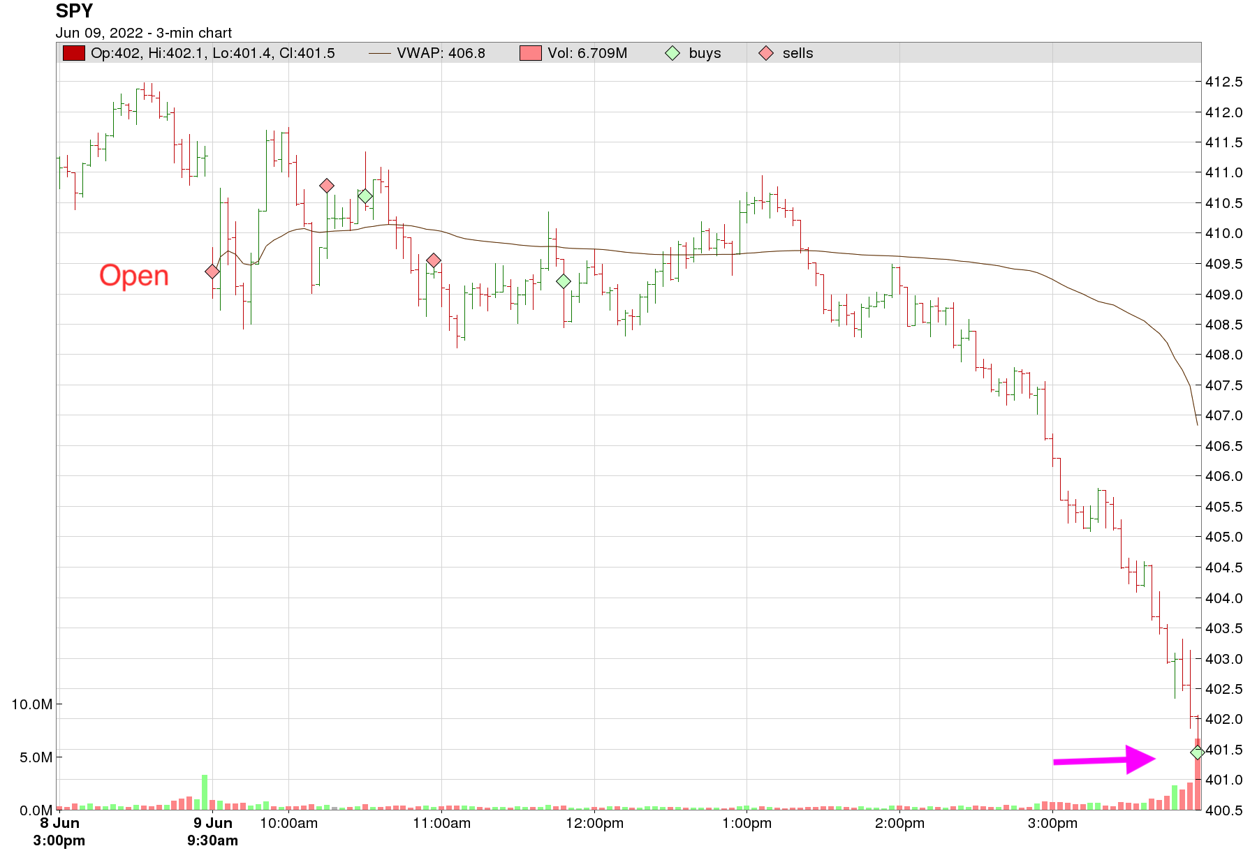Click the 5.0M volume axis label
The image size is (1257, 860).
click(x=36, y=757)
